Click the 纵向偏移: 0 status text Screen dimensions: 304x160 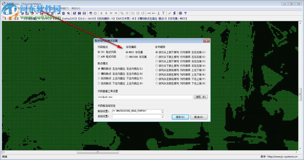pos(106,19)
